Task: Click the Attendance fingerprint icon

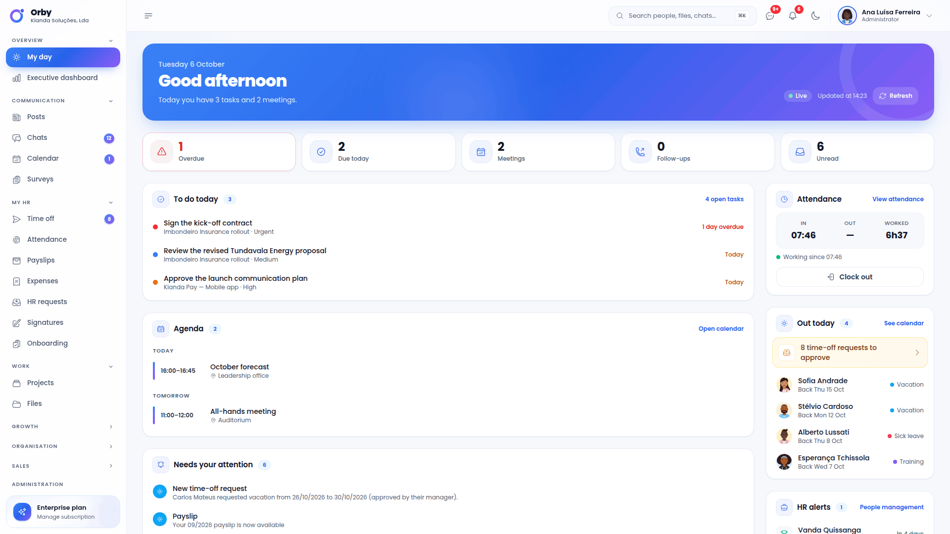Action: point(16,240)
